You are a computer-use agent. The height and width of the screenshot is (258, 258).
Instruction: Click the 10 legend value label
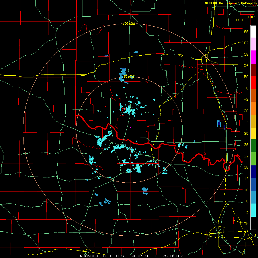246,190
